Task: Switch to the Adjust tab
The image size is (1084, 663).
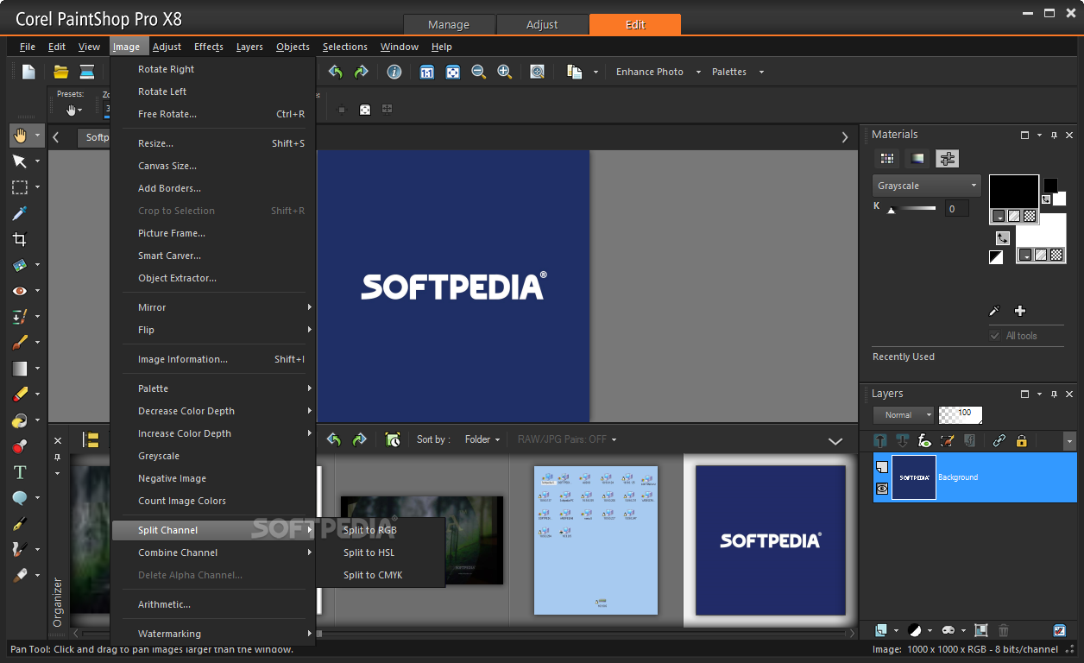Action: (x=542, y=25)
